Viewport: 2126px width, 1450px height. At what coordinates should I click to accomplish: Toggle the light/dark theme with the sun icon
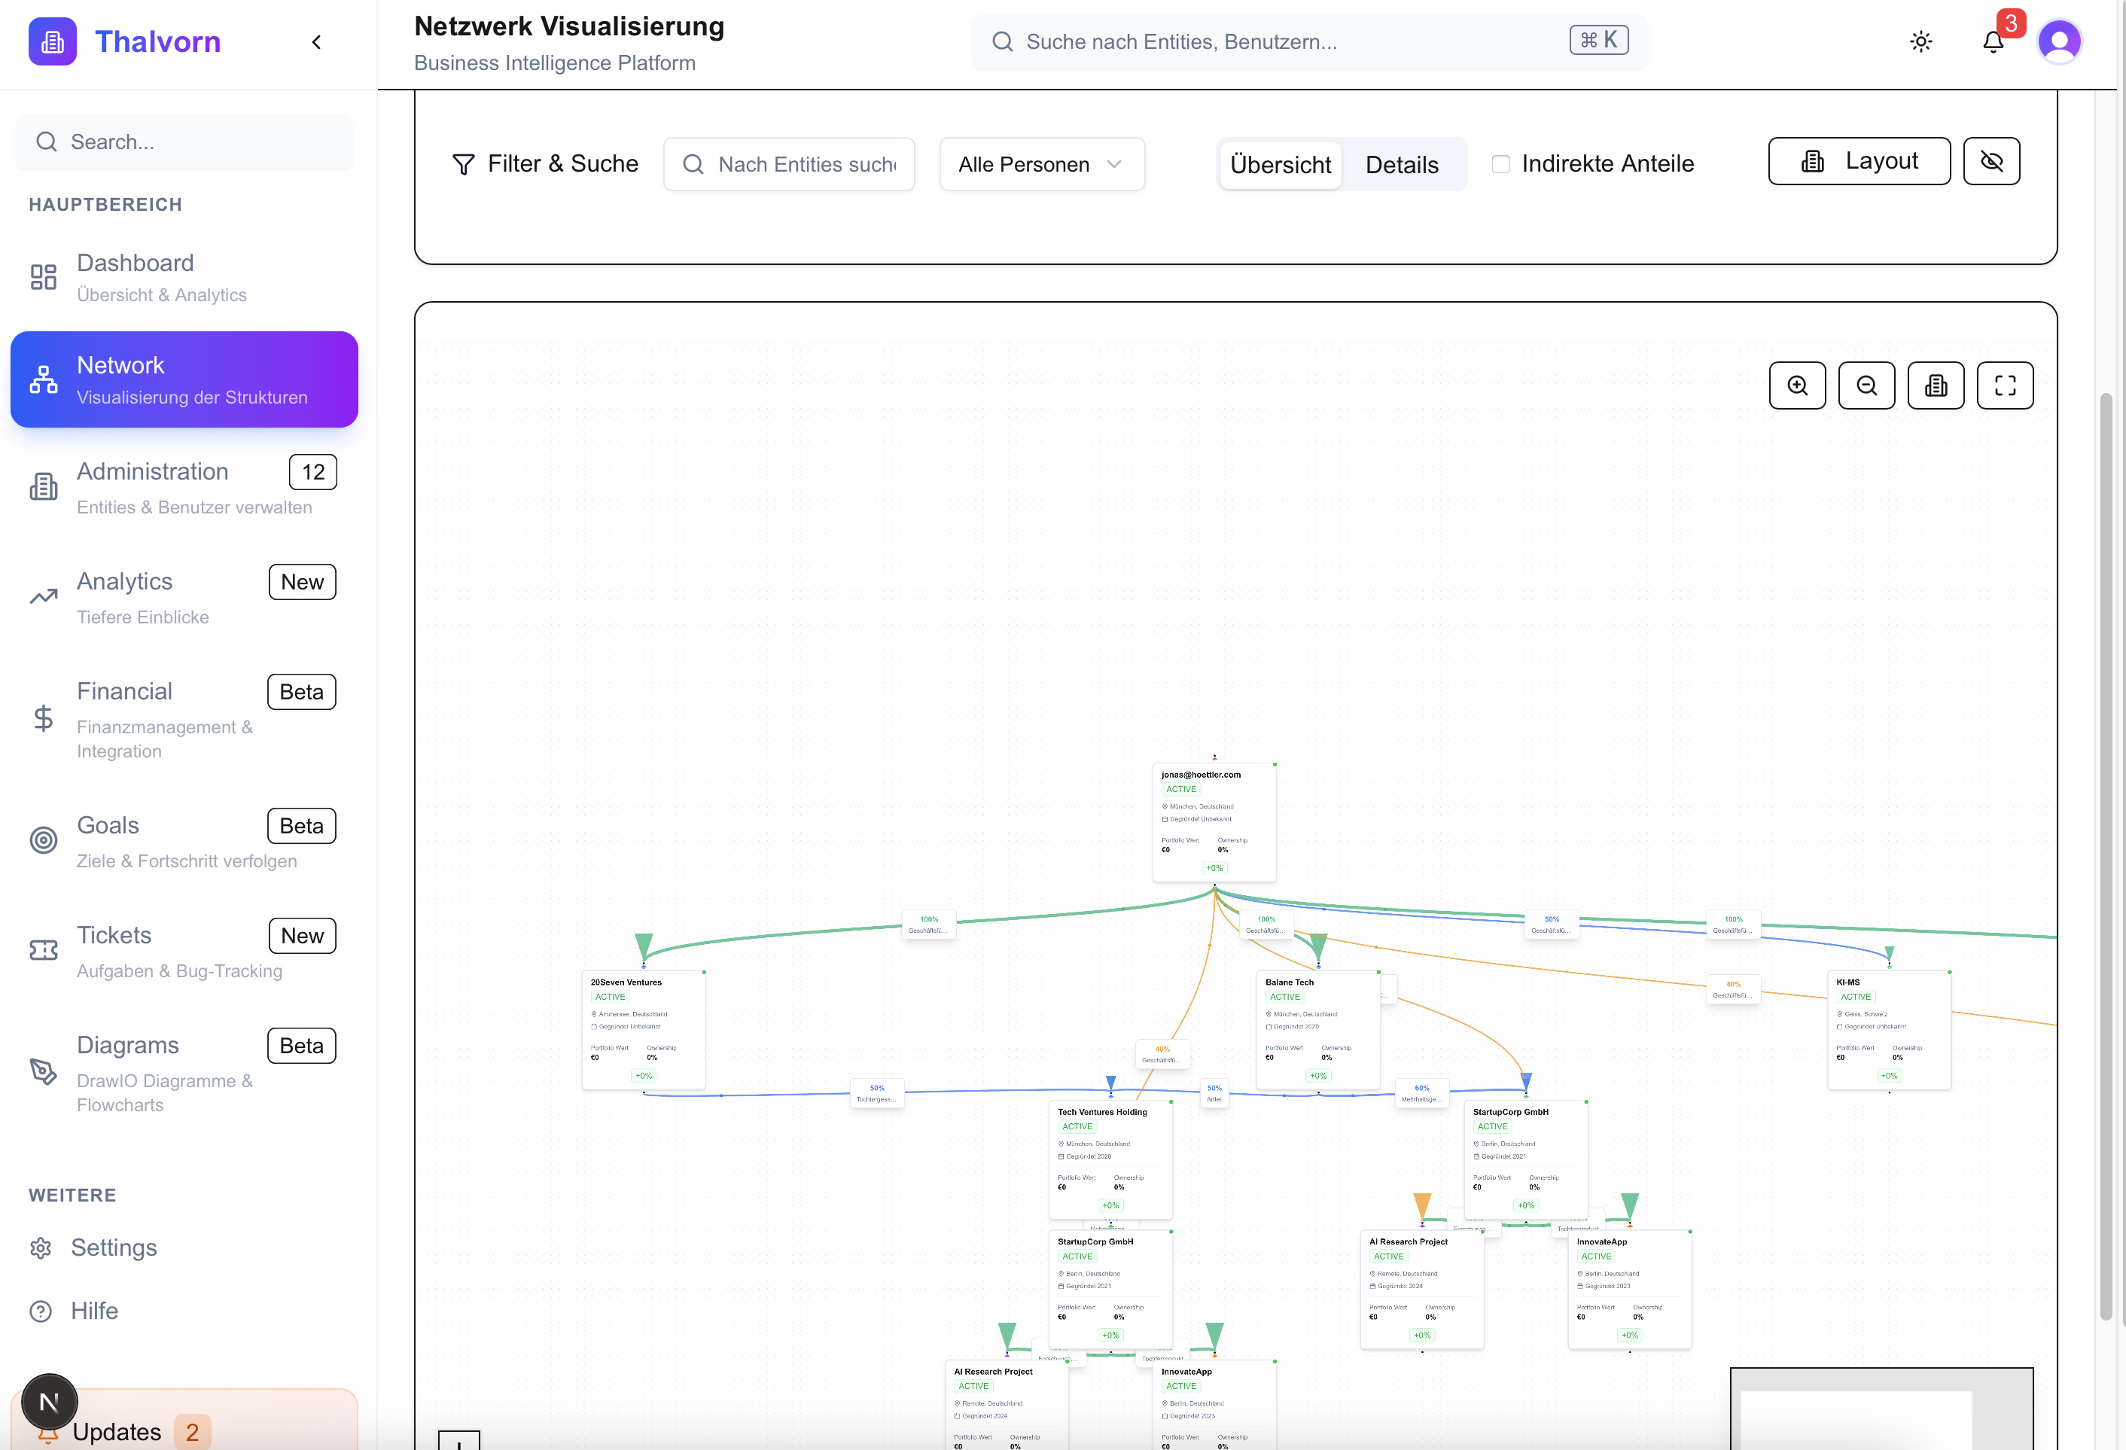[x=1921, y=41]
